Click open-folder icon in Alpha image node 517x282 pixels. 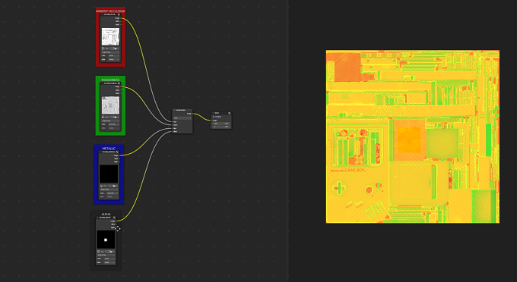111,252
